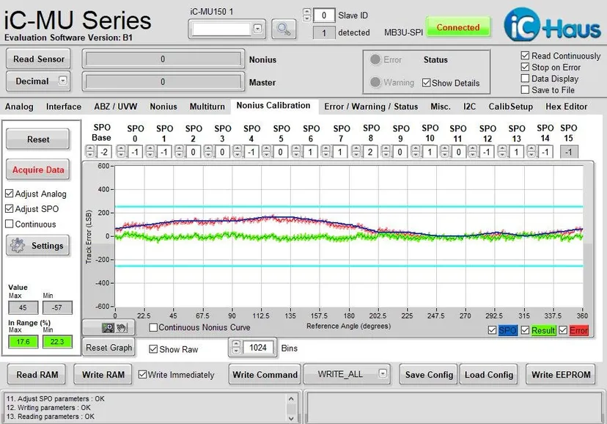Enable the Continuous checkbox under Adjust SPO
The height and width of the screenshot is (424, 607).
point(10,224)
